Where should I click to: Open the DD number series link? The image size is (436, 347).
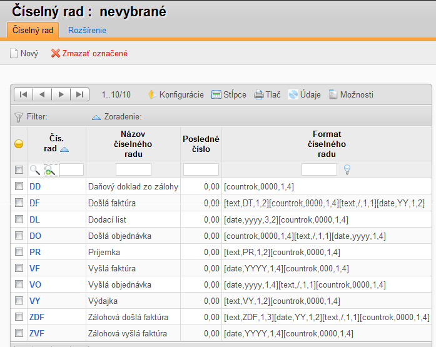(35, 186)
